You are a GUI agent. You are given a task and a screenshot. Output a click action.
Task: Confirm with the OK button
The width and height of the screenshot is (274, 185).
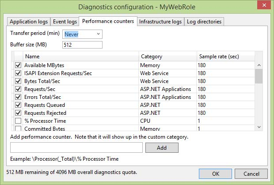[x=215, y=174]
